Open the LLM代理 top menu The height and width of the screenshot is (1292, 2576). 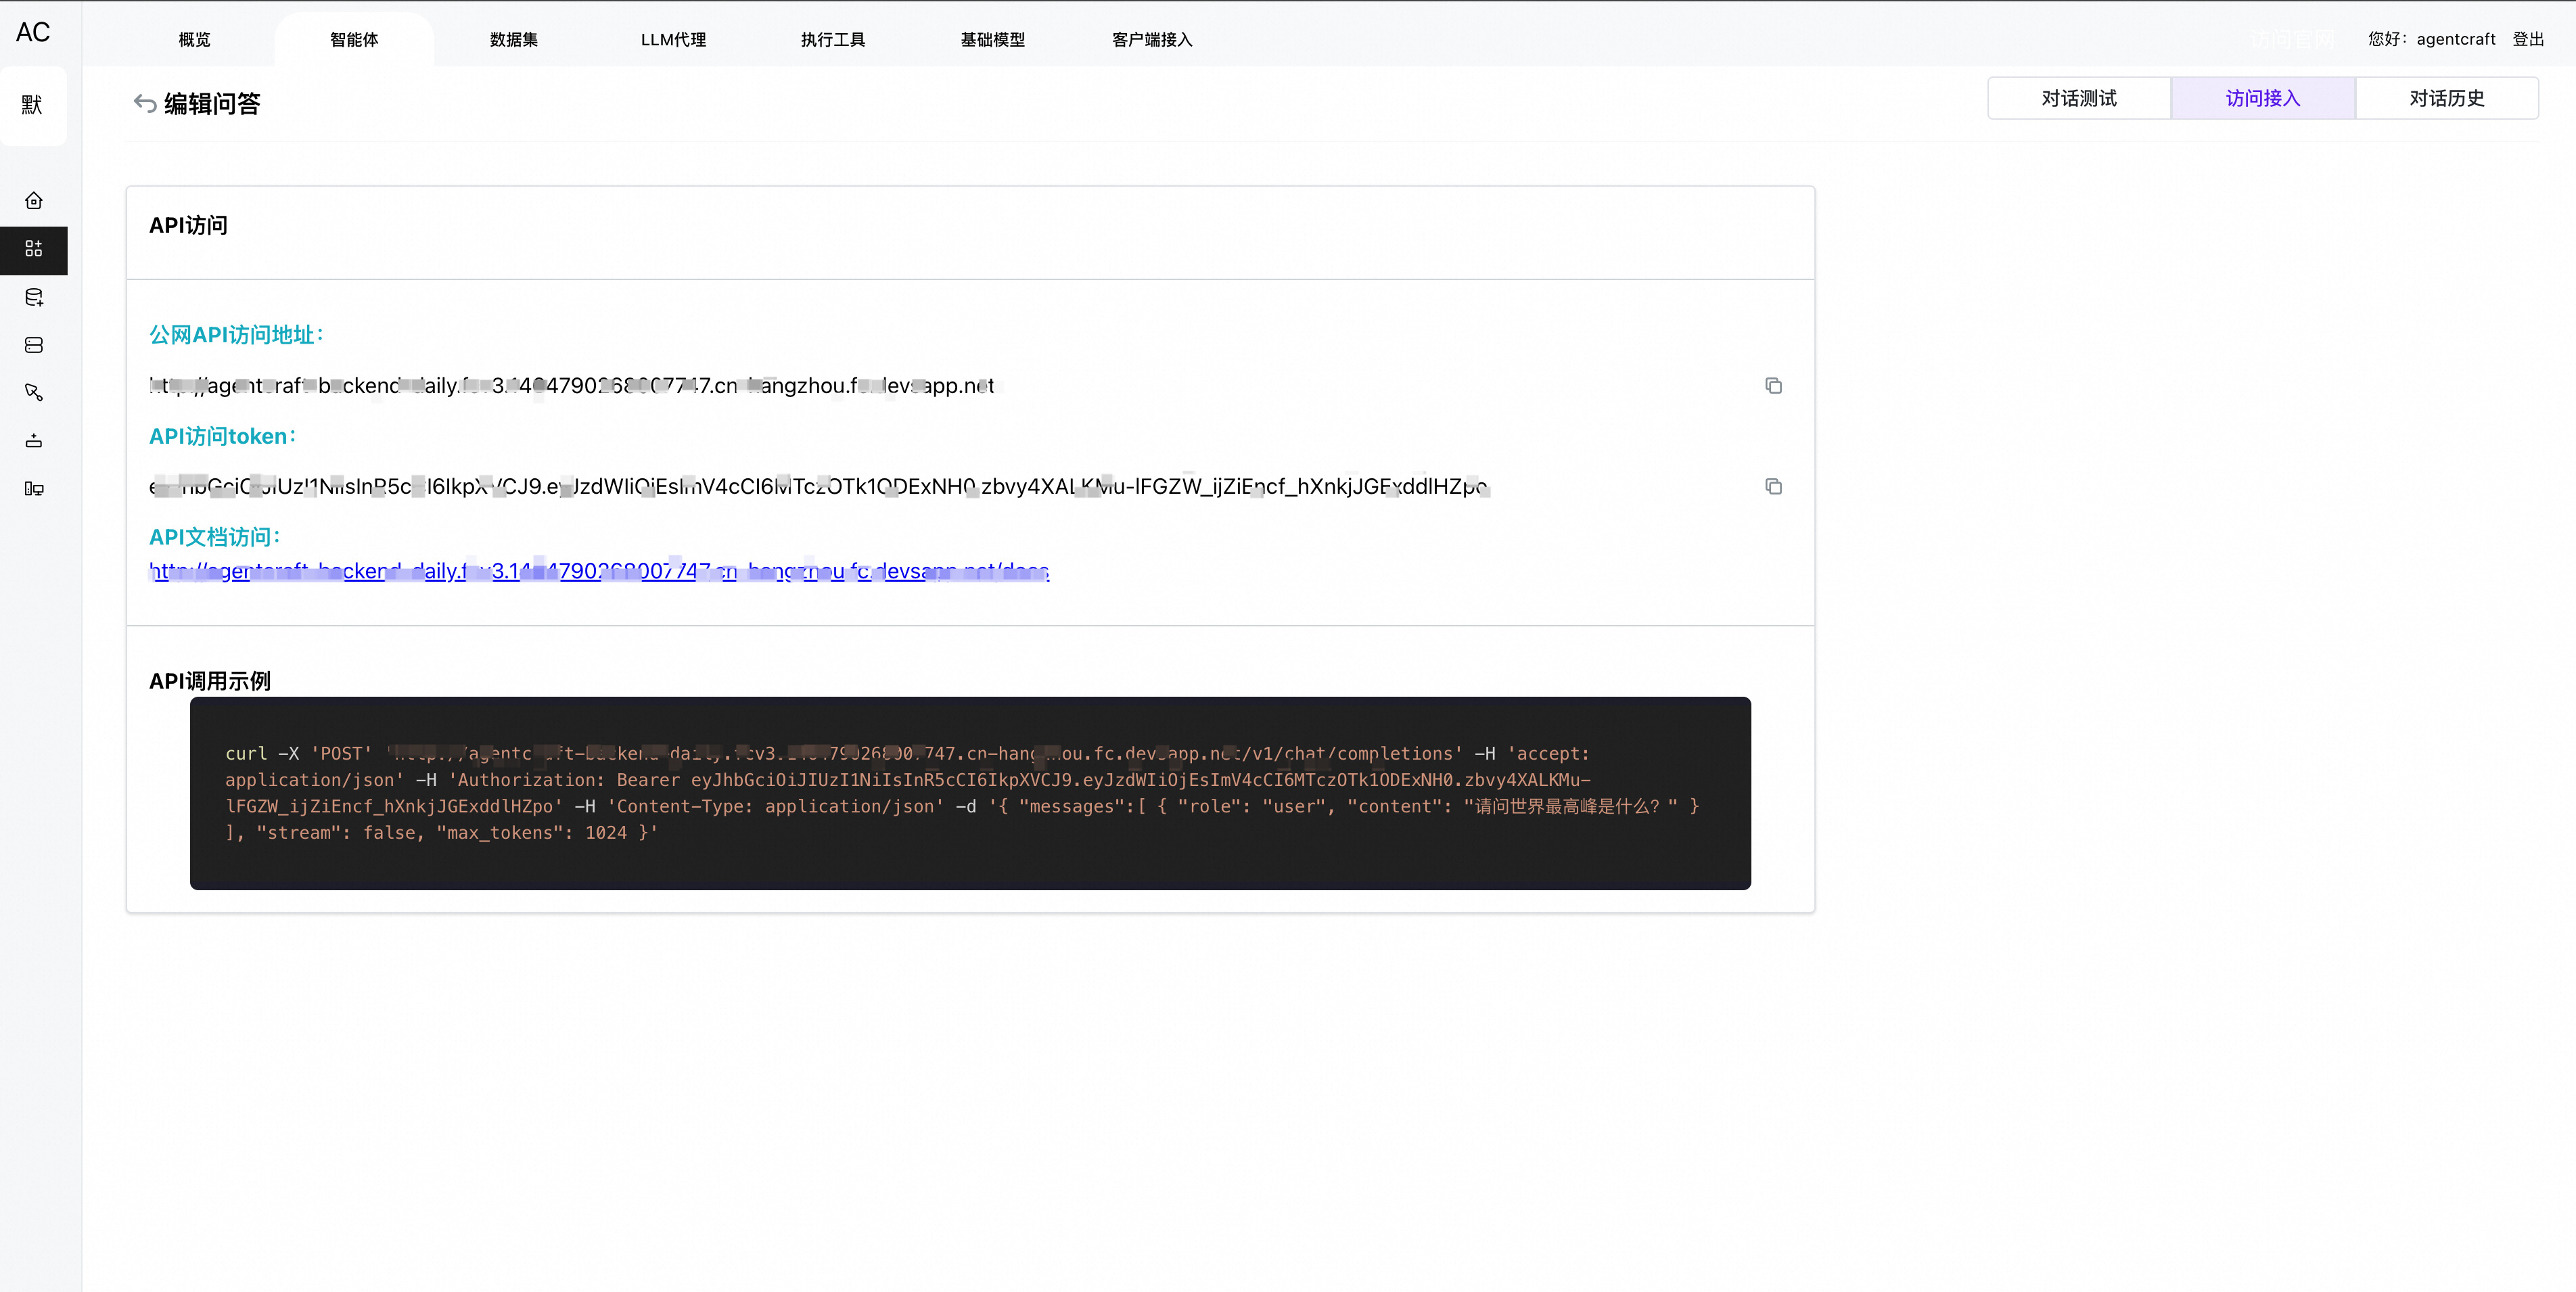(x=673, y=40)
